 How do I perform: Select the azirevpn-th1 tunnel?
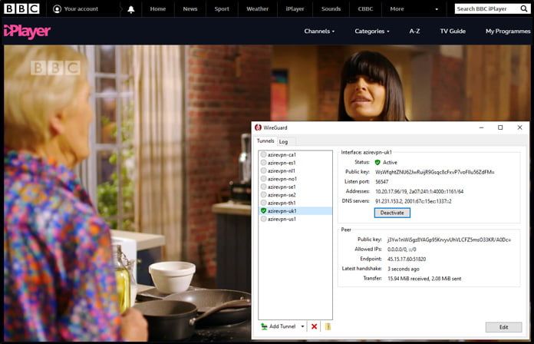point(295,203)
